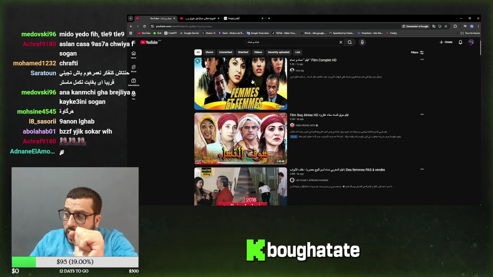Open Shorts in the YouTube sidebar

click(x=134, y=68)
